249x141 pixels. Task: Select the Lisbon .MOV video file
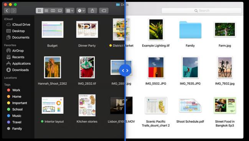(121, 105)
